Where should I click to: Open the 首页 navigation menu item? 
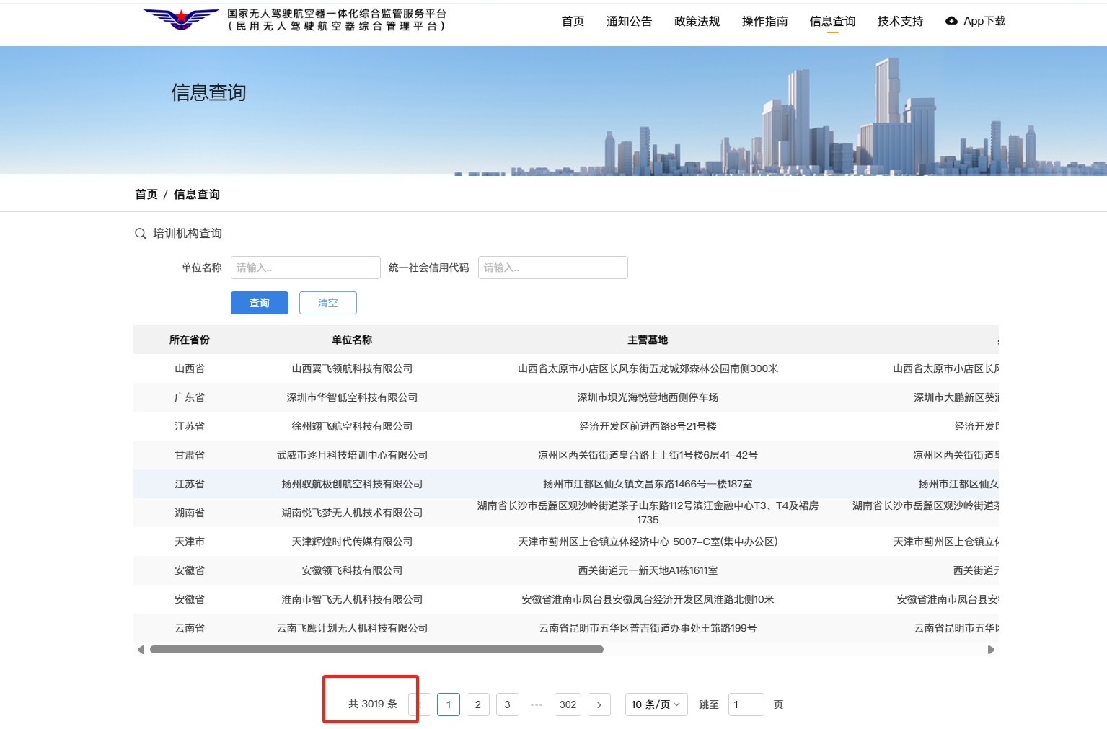[x=573, y=22]
